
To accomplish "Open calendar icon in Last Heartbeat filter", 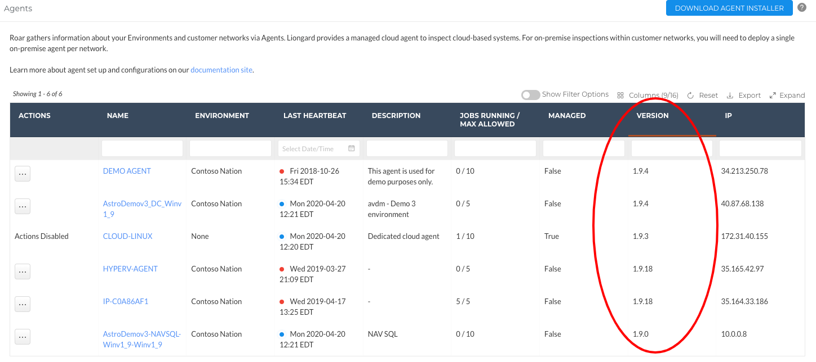I will tap(352, 148).
